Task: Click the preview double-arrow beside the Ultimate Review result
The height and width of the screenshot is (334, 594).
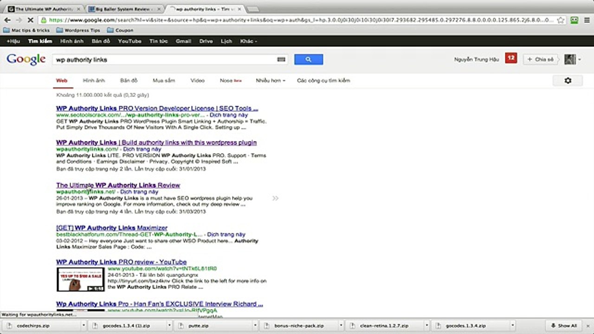Action: click(275, 198)
